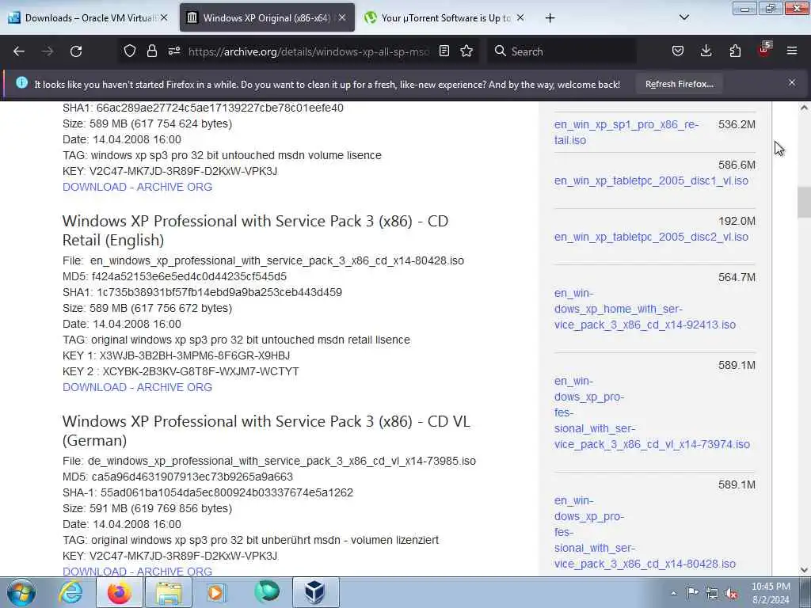The image size is (811, 608).
Task: Download en_win_xp_tabletpc_2005_disc1_vl.iso link
Action: 651,180
